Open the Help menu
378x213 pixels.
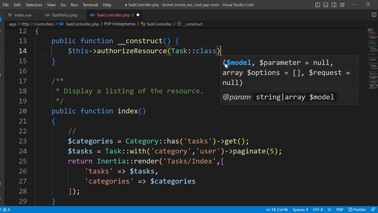[107, 5]
